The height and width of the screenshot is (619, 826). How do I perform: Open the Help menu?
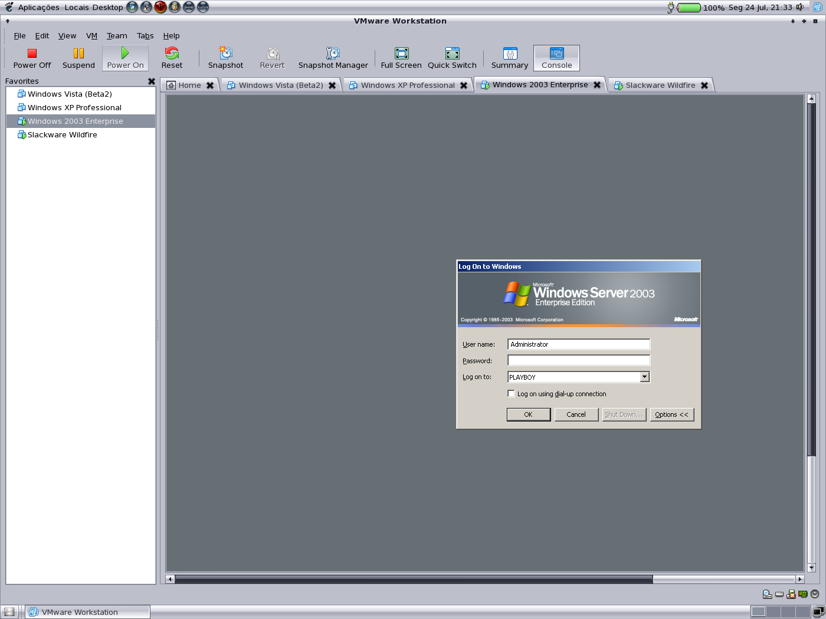(171, 36)
